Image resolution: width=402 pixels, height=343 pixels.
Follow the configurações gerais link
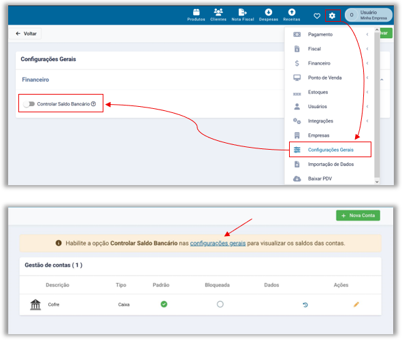218,243
